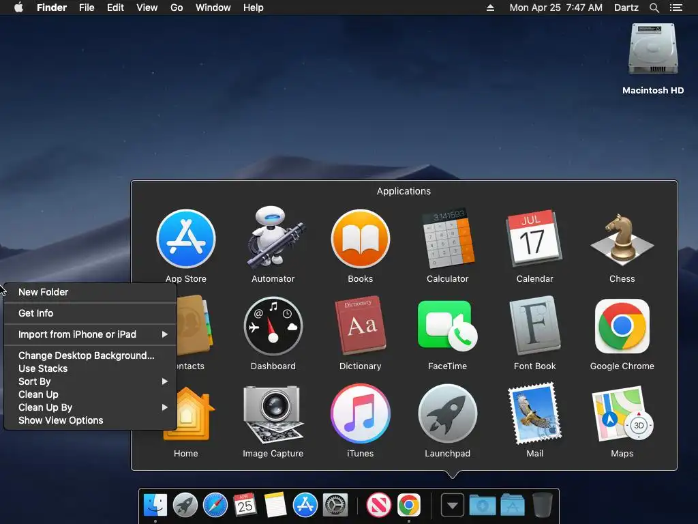Open Safari from the Dock

[x=215, y=506]
